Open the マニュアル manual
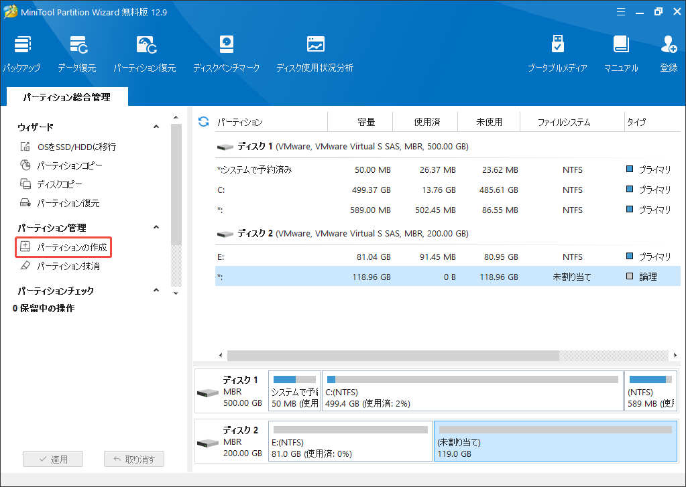Viewport: 686px width, 487px height. 621,54
